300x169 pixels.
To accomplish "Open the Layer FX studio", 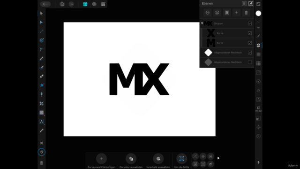I will pyautogui.click(x=258, y=91).
